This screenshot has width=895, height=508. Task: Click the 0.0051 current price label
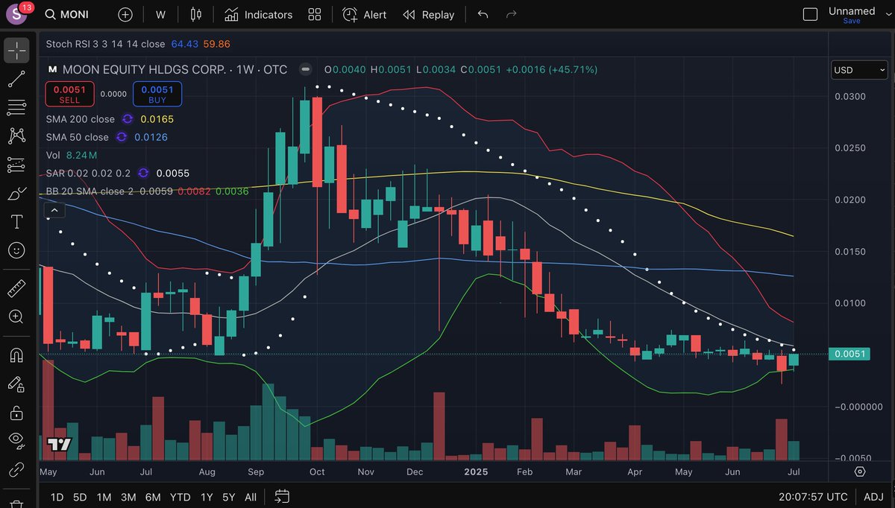tap(850, 354)
